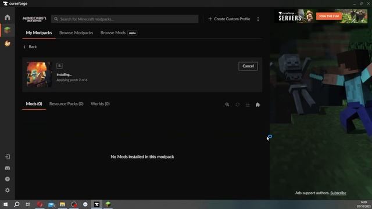The height and width of the screenshot is (209, 372).
Task: Open the File Explorer taskbar icon
Action: click(62, 204)
